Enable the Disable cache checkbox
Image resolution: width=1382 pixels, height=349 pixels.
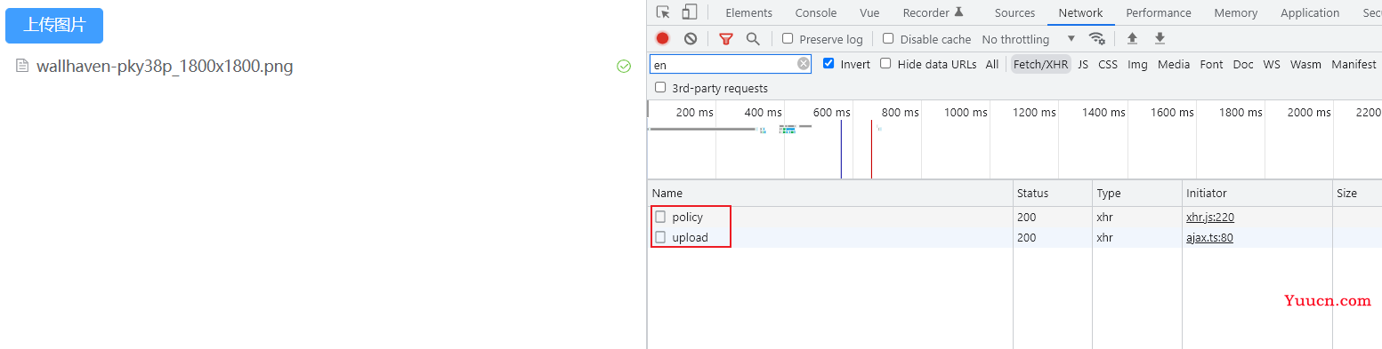coord(888,38)
